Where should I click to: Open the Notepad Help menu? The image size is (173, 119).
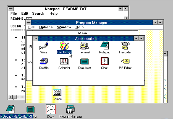53,14
